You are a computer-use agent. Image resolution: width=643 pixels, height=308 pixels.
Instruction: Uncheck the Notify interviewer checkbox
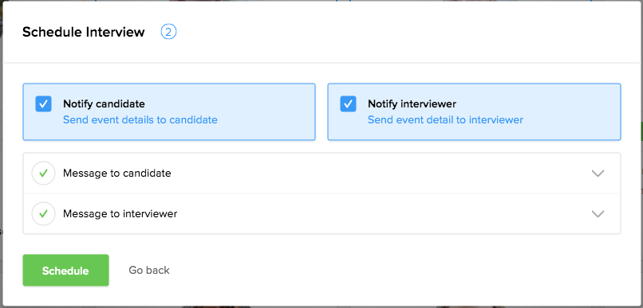(x=348, y=104)
